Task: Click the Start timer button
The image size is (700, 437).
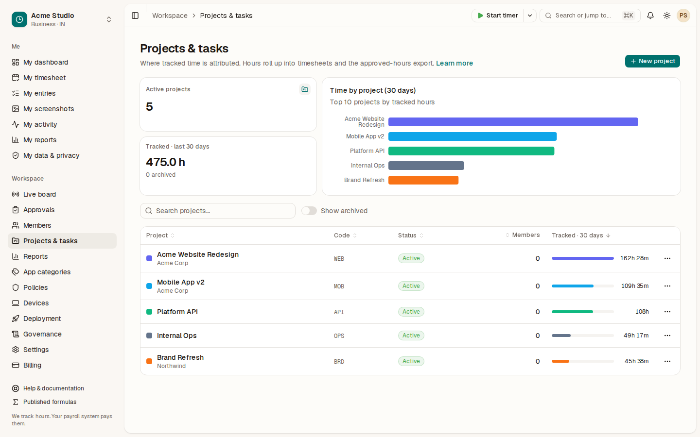Action: coord(498,16)
